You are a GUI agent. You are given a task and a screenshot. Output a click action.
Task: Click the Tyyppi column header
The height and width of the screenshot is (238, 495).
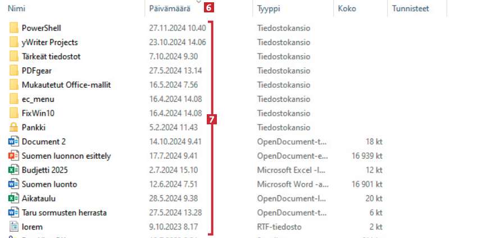pyautogui.click(x=269, y=9)
